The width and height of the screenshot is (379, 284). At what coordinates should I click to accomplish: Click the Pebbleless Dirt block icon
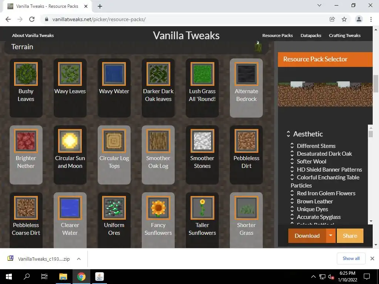(x=246, y=141)
